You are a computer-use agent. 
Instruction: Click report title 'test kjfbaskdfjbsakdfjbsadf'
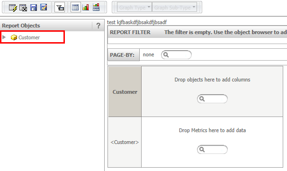[x=137, y=22]
